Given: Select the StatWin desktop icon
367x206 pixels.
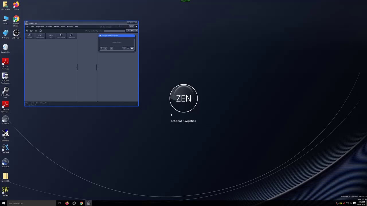Looking at the screenshot, I should pyautogui.click(x=5, y=192).
